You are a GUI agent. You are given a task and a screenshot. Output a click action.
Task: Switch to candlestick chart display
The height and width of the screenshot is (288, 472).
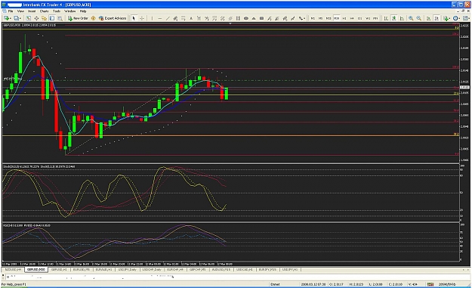(393, 18)
